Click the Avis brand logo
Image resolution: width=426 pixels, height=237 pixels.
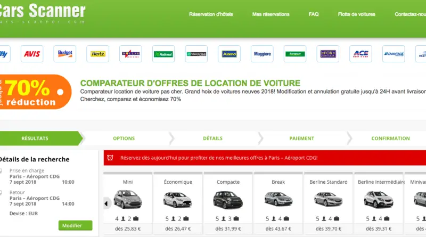tap(32, 54)
